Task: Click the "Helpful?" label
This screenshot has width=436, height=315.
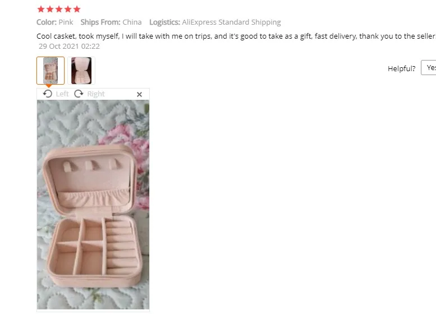Action: tap(402, 68)
